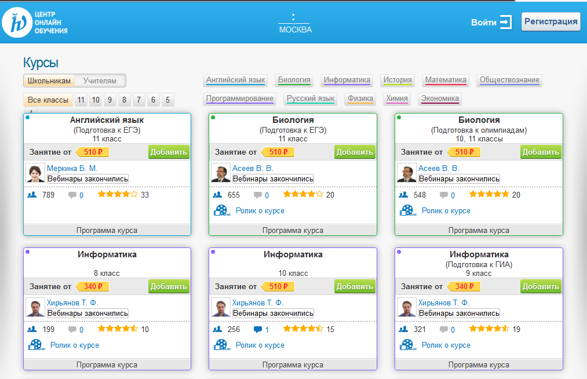
Task: Switch to Учителям audience toggle
Action: tap(100, 81)
